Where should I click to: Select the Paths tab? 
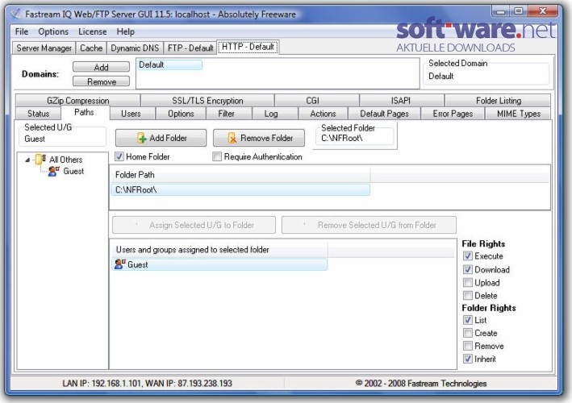[84, 112]
